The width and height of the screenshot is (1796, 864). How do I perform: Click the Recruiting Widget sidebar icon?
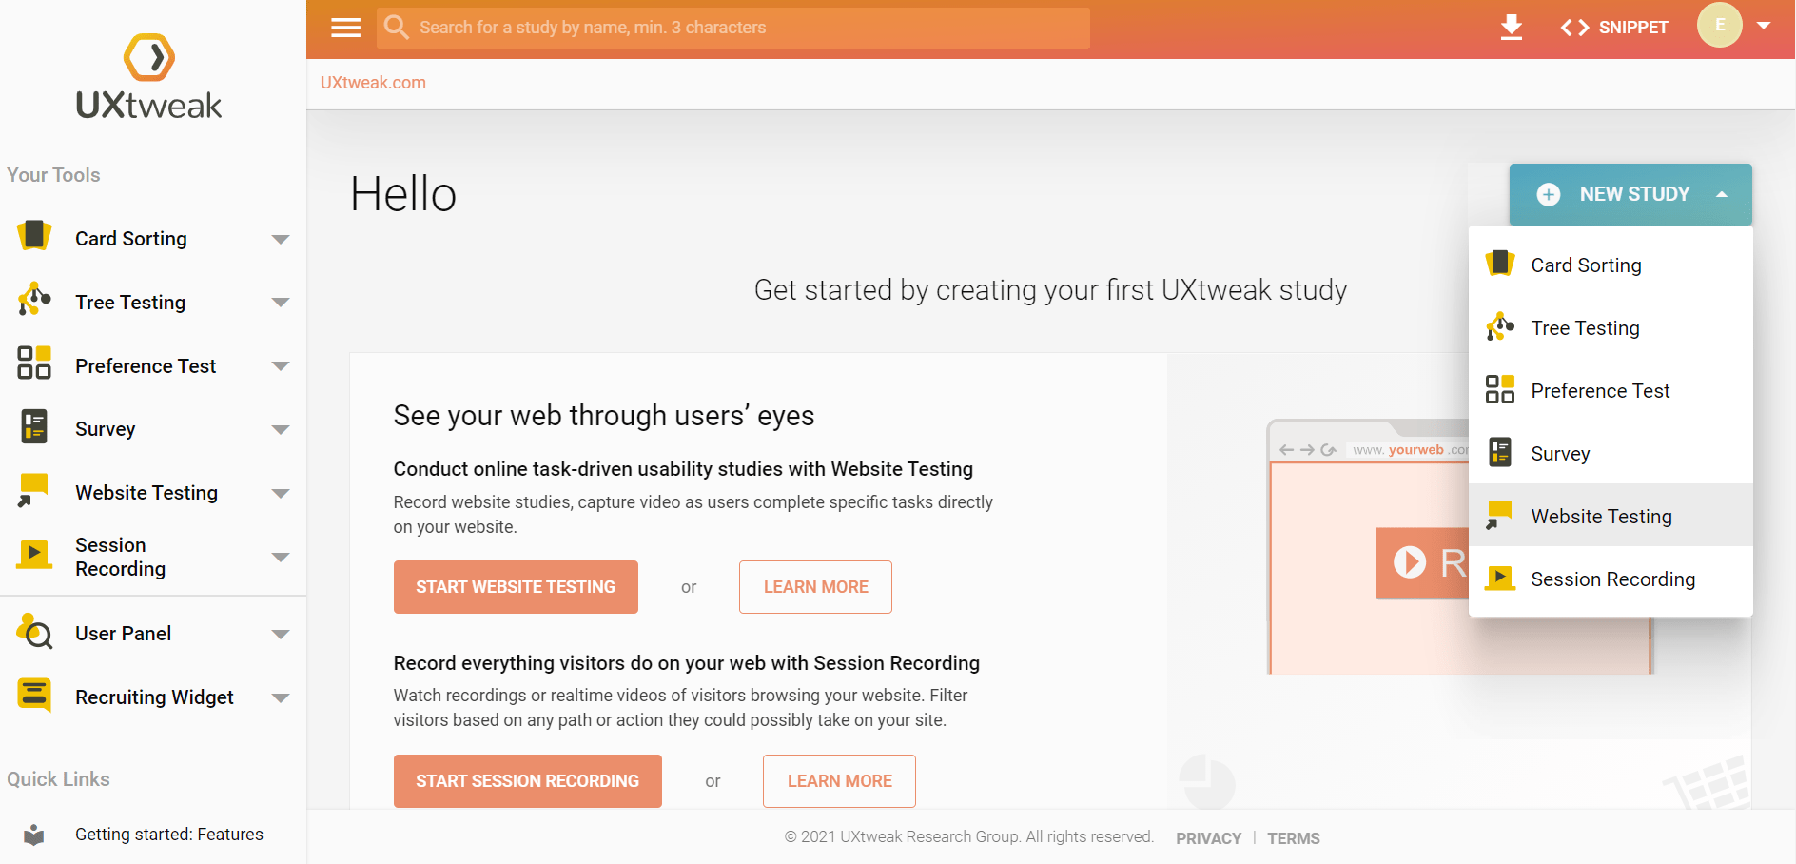click(x=34, y=695)
